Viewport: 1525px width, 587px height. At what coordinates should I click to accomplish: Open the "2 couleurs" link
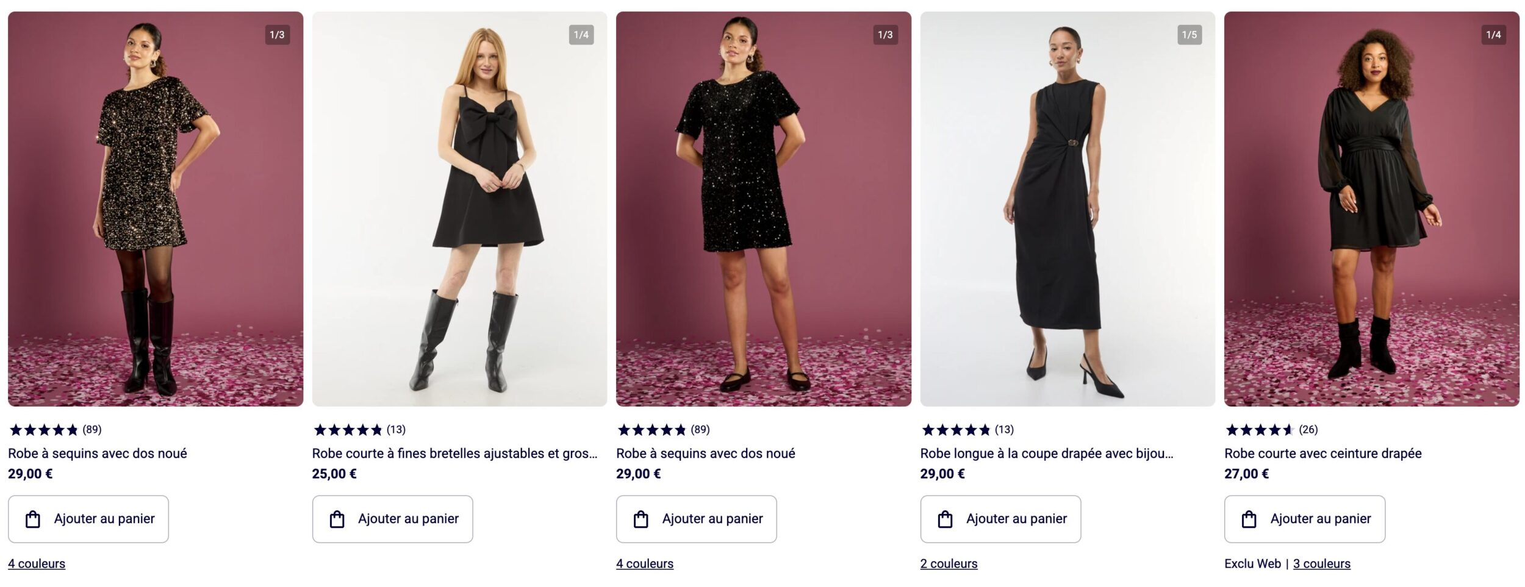(949, 564)
